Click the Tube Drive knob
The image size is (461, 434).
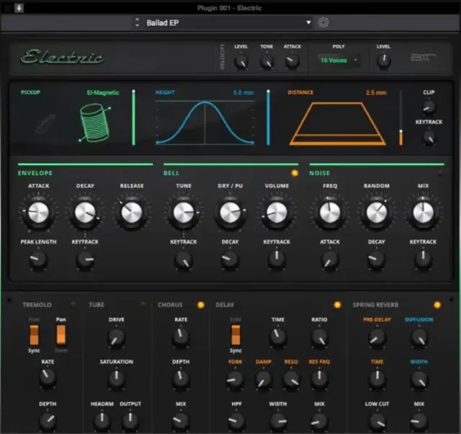tap(117, 337)
